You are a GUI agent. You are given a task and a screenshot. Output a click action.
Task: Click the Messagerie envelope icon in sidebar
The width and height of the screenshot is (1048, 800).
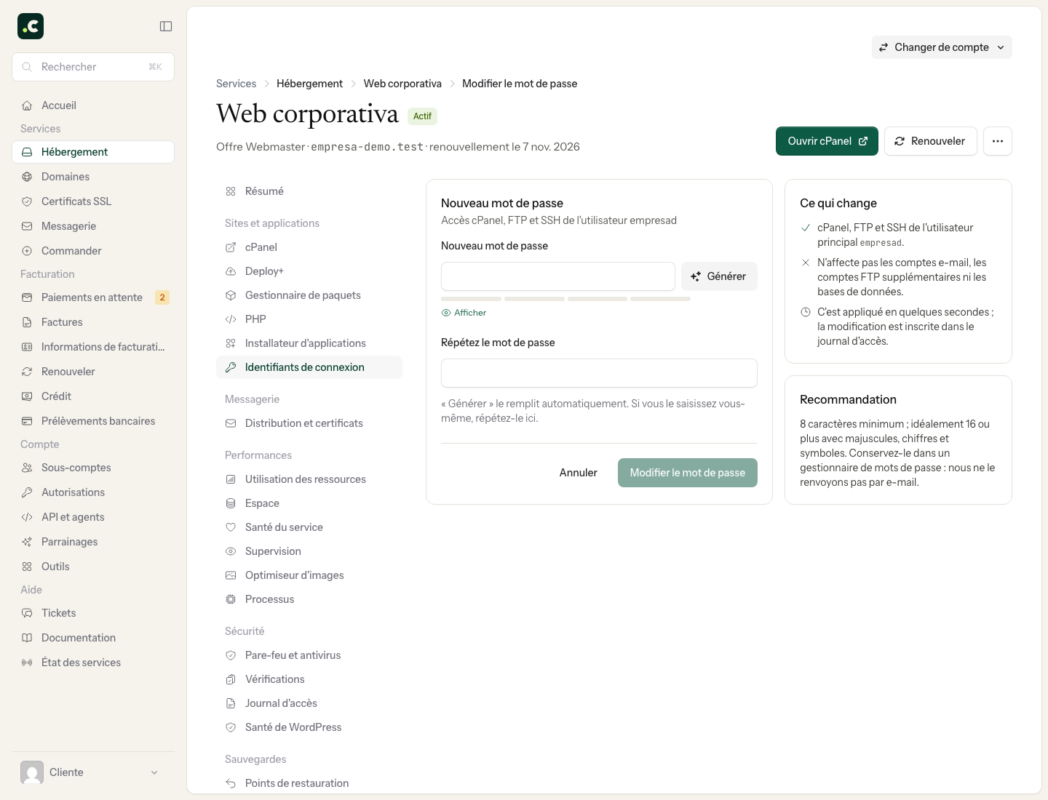click(x=27, y=226)
